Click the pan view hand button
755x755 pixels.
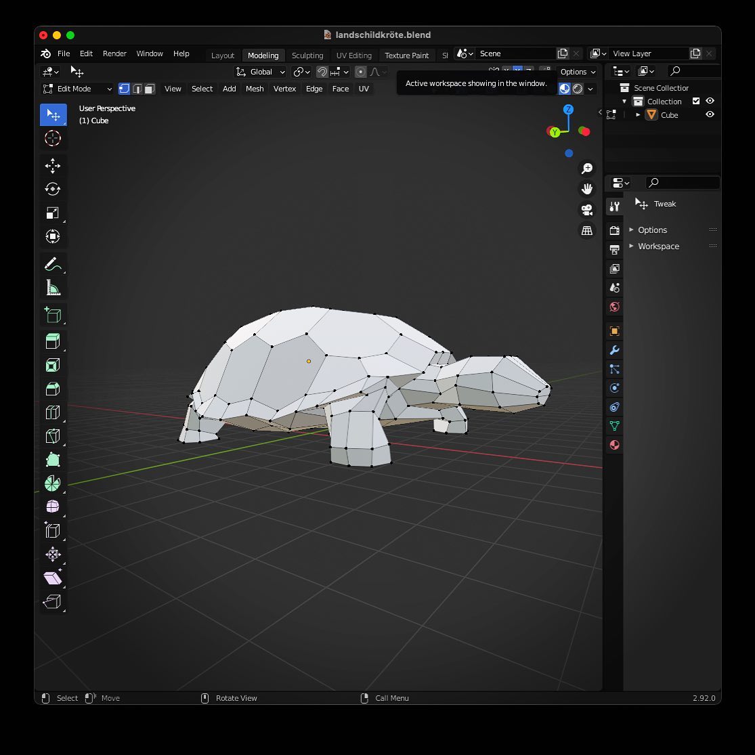click(x=587, y=189)
